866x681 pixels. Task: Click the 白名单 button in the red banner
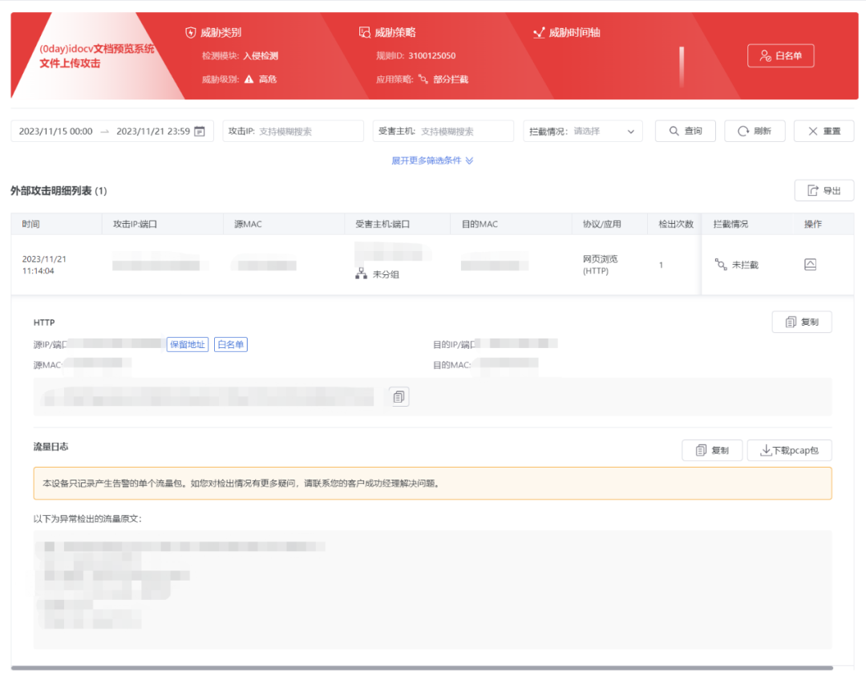(780, 56)
